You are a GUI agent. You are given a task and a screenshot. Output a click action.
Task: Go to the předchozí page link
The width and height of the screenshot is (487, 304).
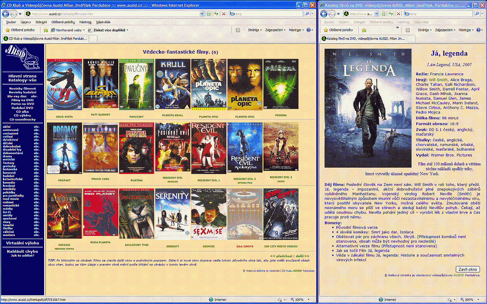click(x=281, y=256)
